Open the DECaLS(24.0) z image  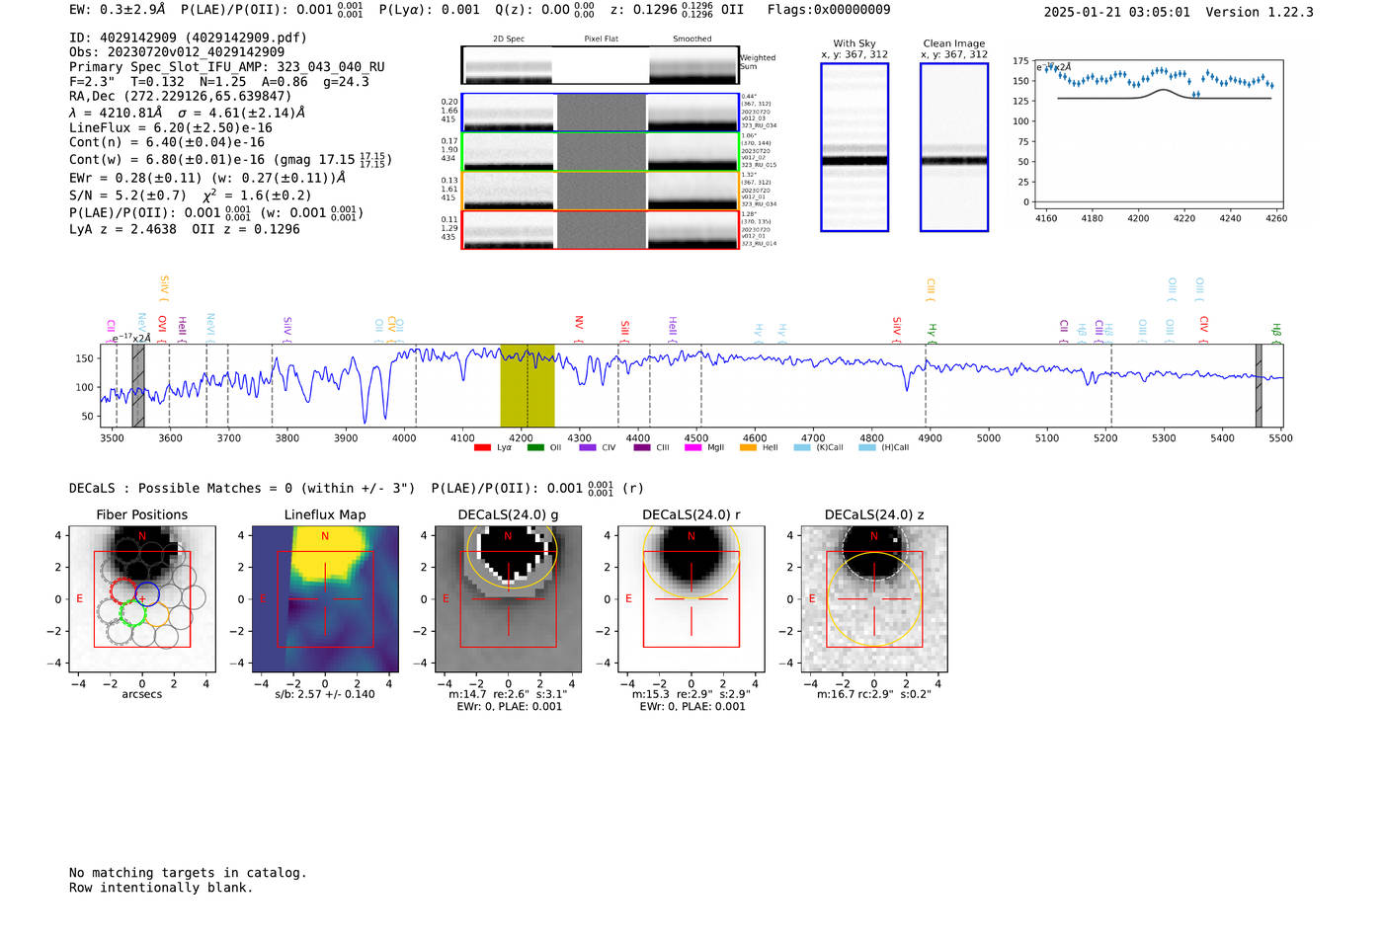(x=874, y=599)
